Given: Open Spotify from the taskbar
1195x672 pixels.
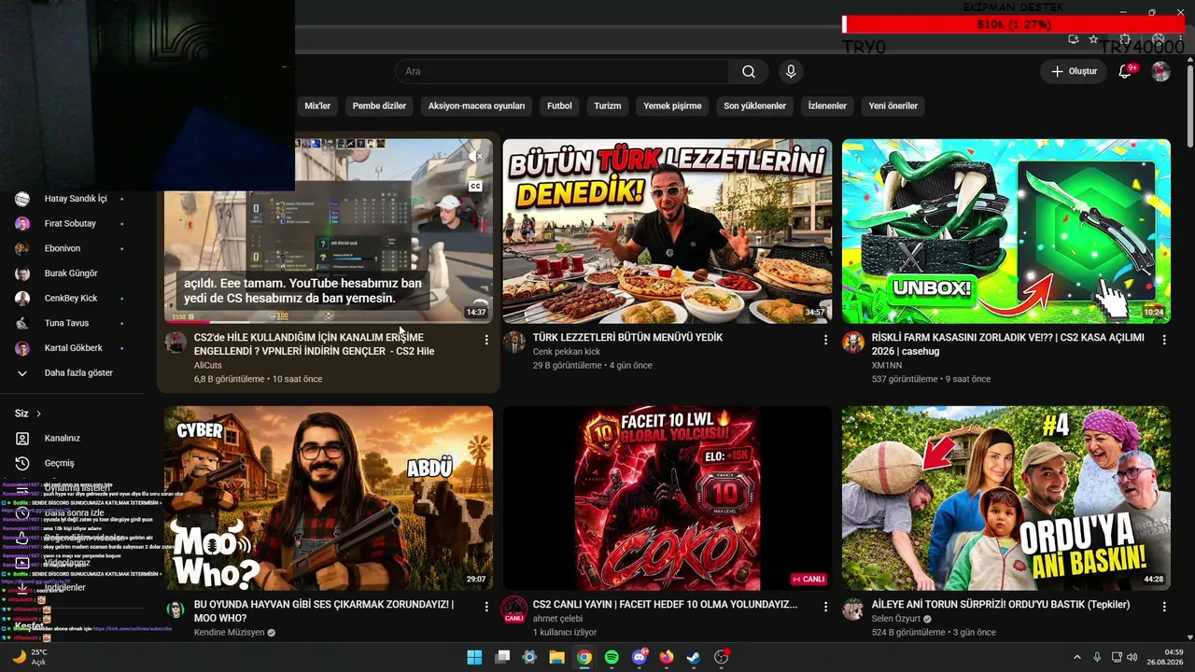Looking at the screenshot, I should (x=612, y=657).
